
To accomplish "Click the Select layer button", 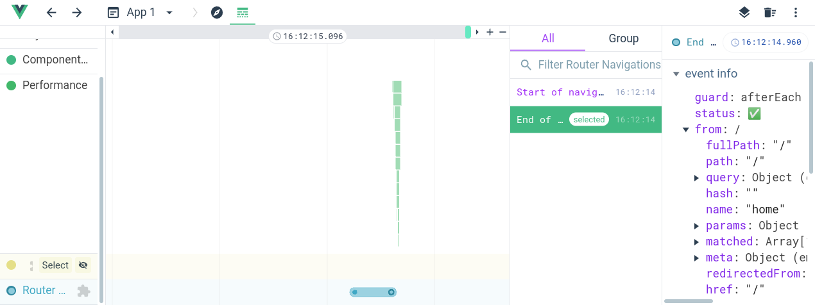I will [x=55, y=265].
